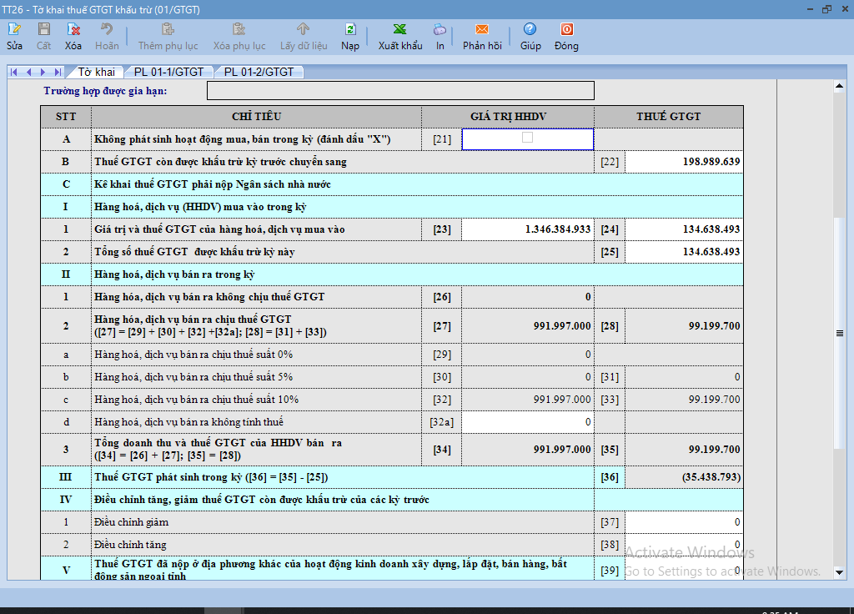Click field [22] value 198.989.639
This screenshot has width=854, height=614.
684,162
